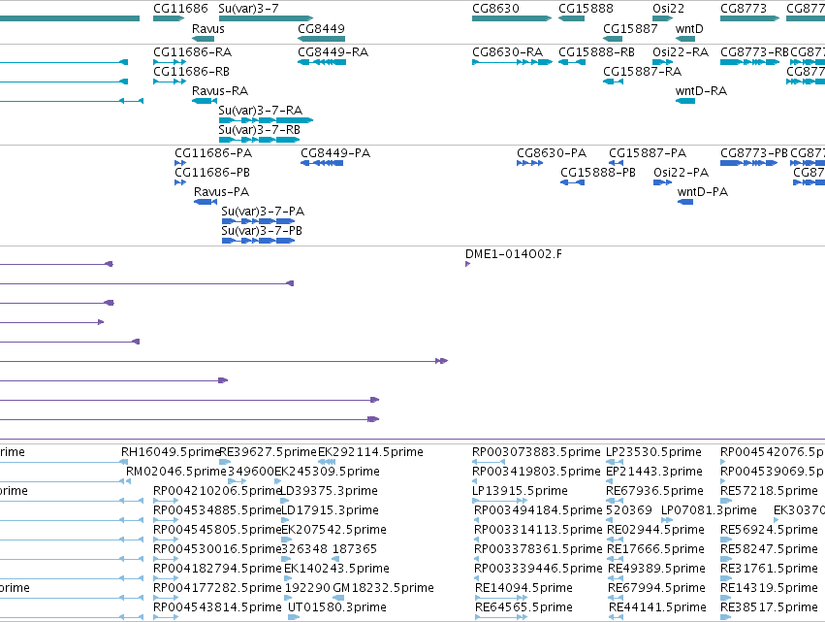Screen dimensions: 825x622
Task: Select the CG15888-RB transcript label
Action: 596,52
